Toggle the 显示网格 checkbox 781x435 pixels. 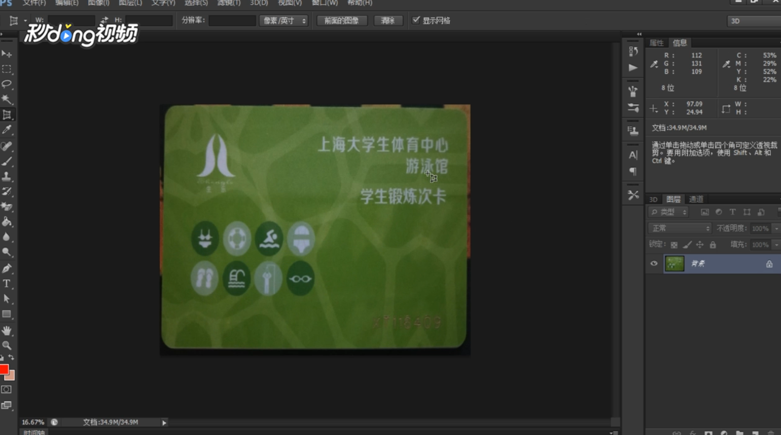point(416,20)
